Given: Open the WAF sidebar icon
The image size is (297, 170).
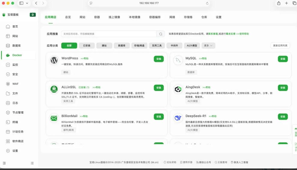Looking at the screenshot, I should click(x=8, y=84).
